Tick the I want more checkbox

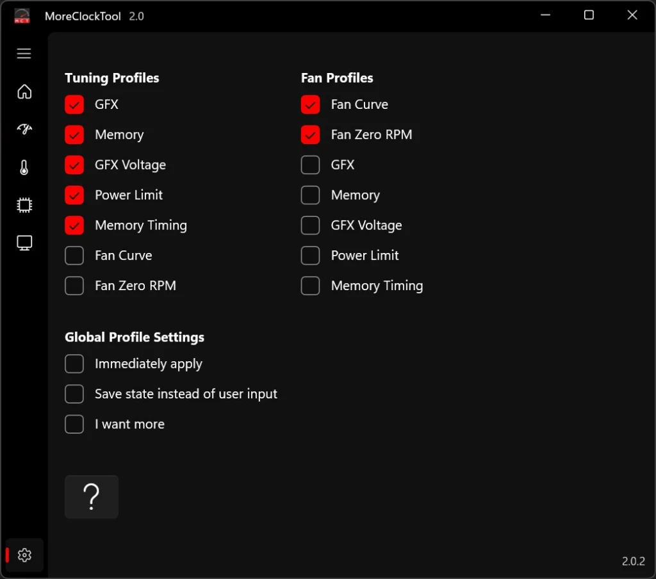click(74, 424)
